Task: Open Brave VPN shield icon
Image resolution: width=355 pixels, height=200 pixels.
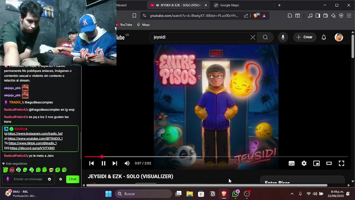Action: click(341, 16)
